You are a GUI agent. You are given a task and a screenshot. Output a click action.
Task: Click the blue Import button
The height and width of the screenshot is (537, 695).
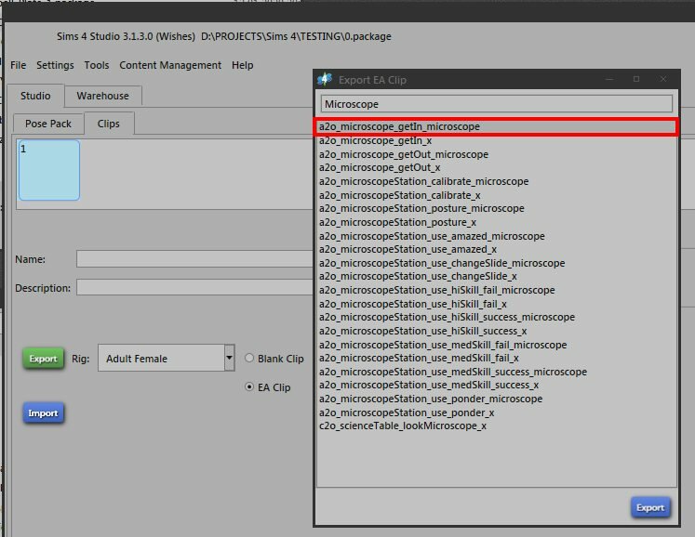[43, 413]
